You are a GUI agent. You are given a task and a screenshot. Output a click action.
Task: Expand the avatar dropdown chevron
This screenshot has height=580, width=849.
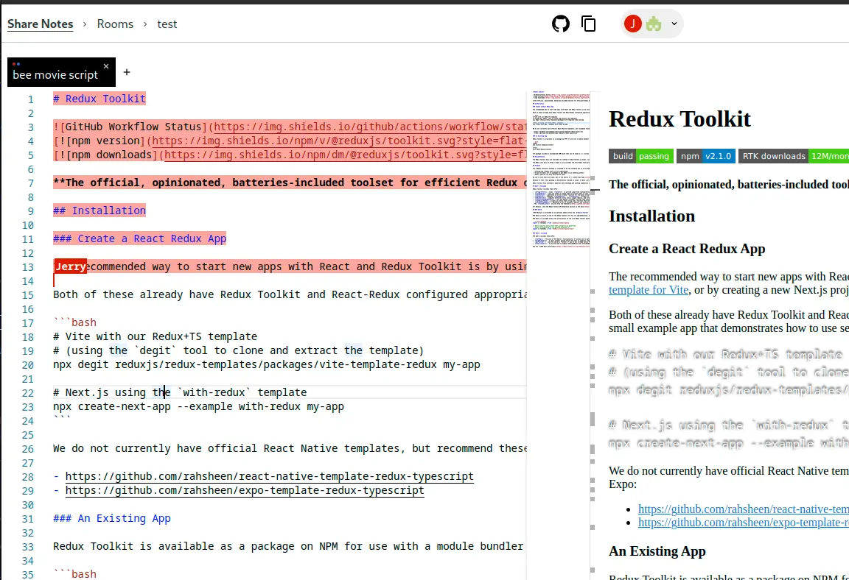point(674,24)
